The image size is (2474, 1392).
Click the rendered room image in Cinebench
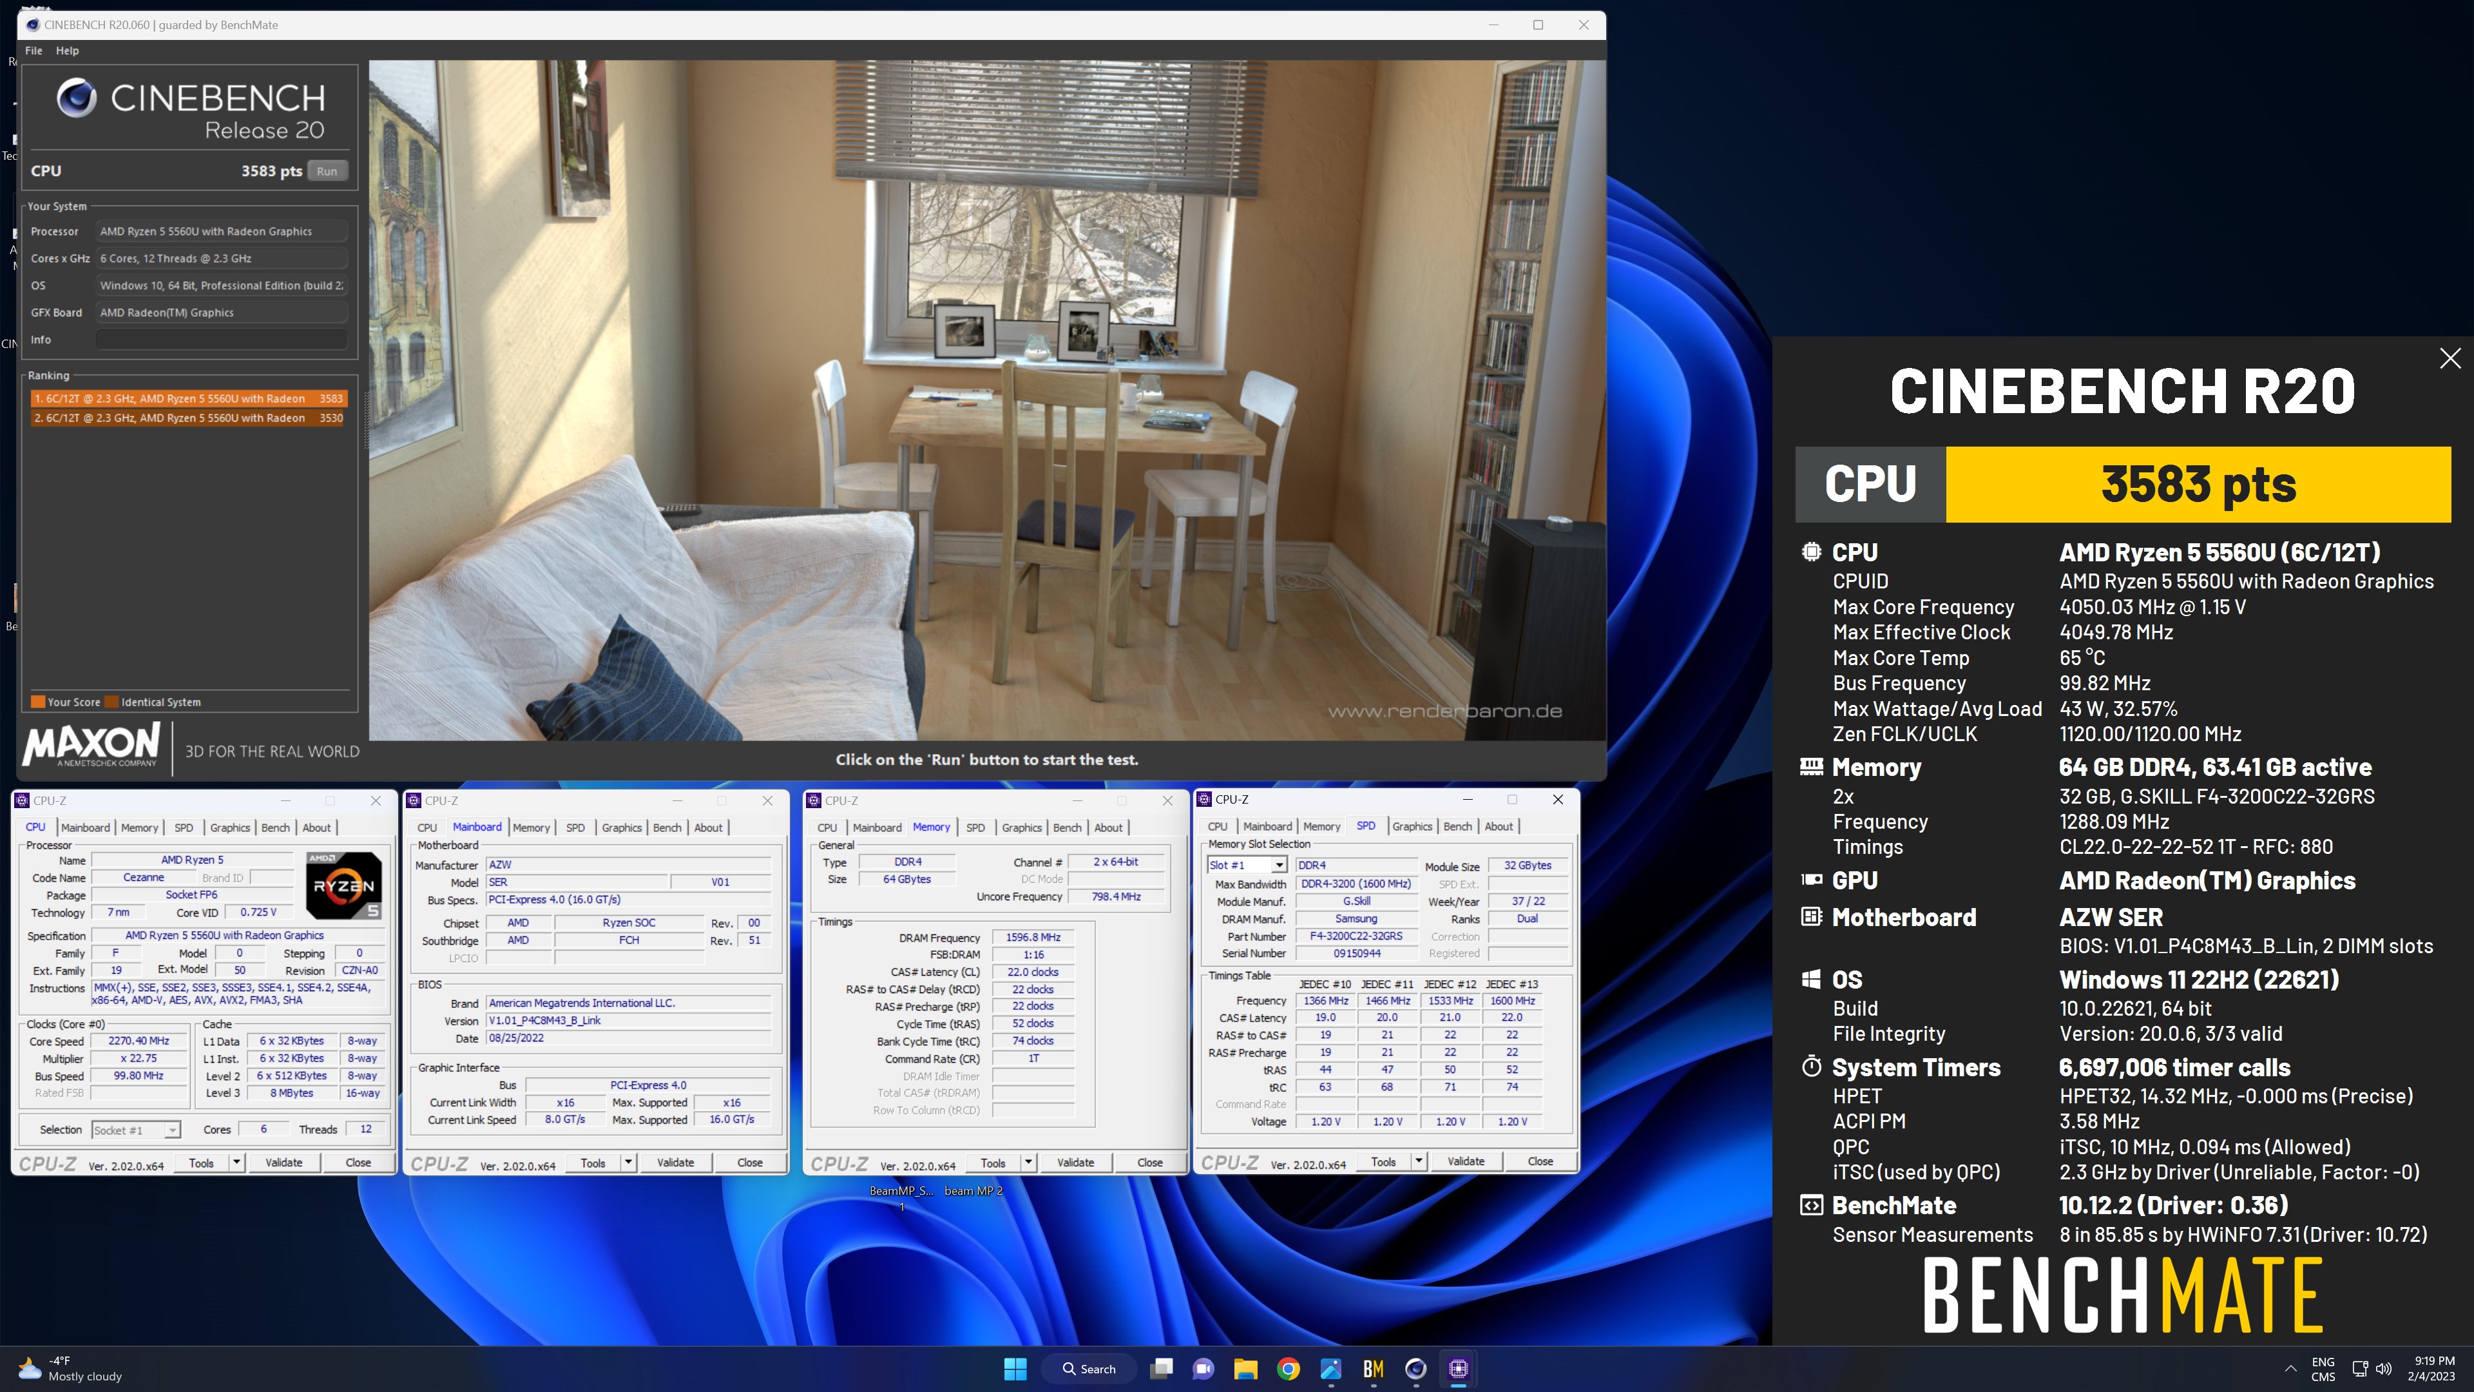[x=987, y=400]
